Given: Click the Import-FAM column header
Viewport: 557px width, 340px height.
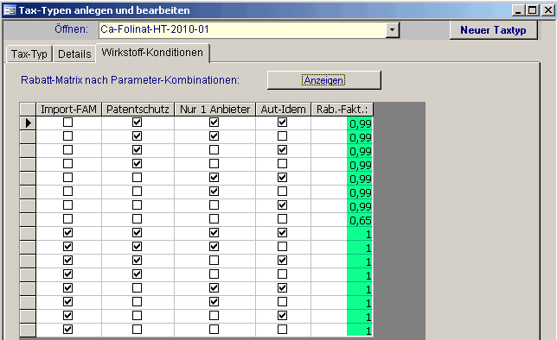Looking at the screenshot, I should 68,110.
